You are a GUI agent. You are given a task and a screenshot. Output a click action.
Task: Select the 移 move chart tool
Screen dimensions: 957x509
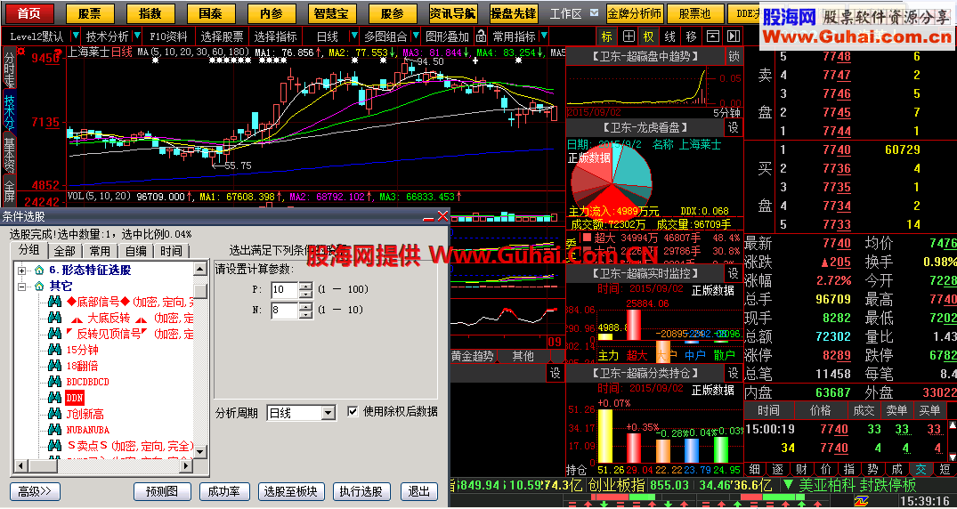[x=691, y=36]
